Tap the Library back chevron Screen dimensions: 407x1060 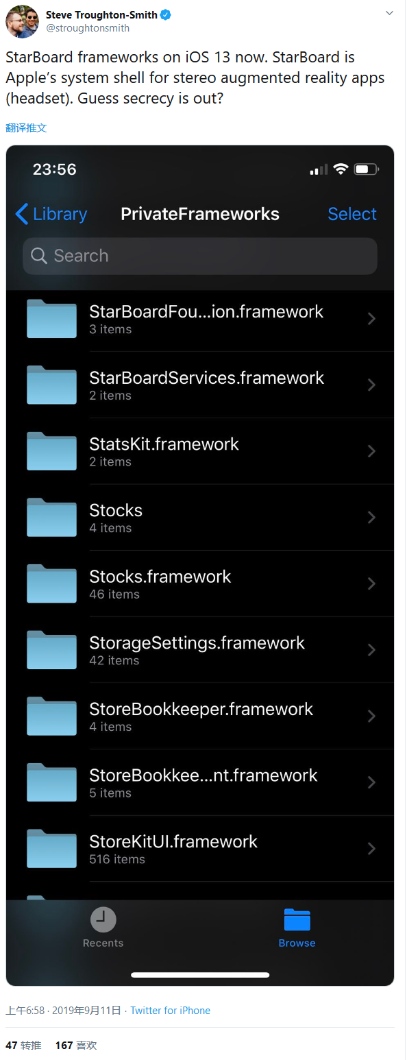(22, 214)
